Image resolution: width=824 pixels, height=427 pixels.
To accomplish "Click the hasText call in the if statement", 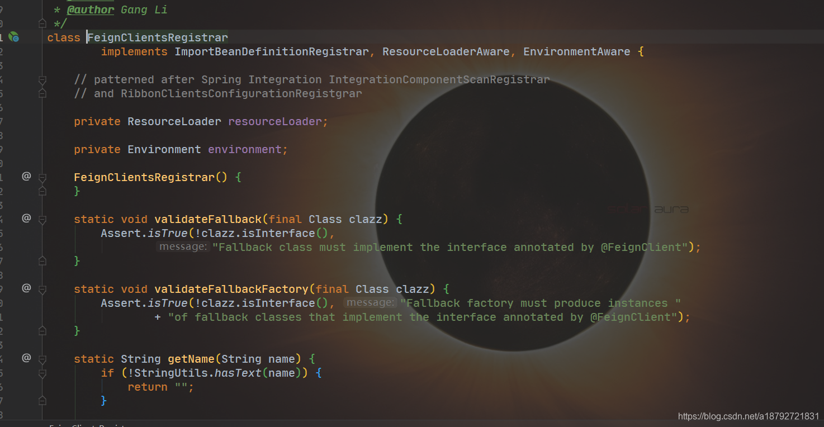I will pyautogui.click(x=238, y=373).
